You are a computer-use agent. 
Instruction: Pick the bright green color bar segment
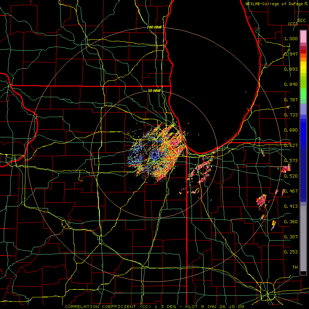[x=303, y=94]
